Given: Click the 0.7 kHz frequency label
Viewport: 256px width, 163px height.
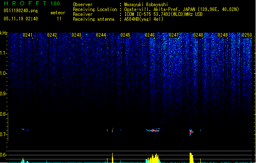Looking at the screenshot, I should [x=3, y=134].
